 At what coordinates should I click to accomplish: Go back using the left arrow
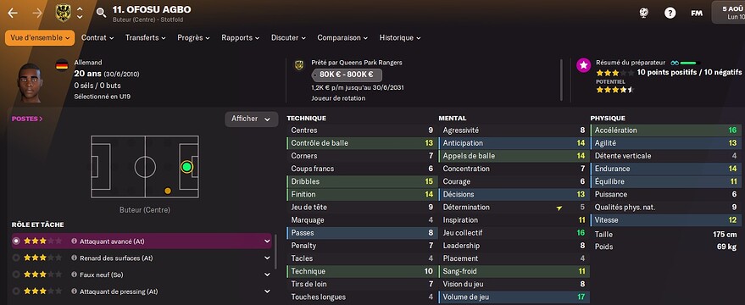point(13,13)
